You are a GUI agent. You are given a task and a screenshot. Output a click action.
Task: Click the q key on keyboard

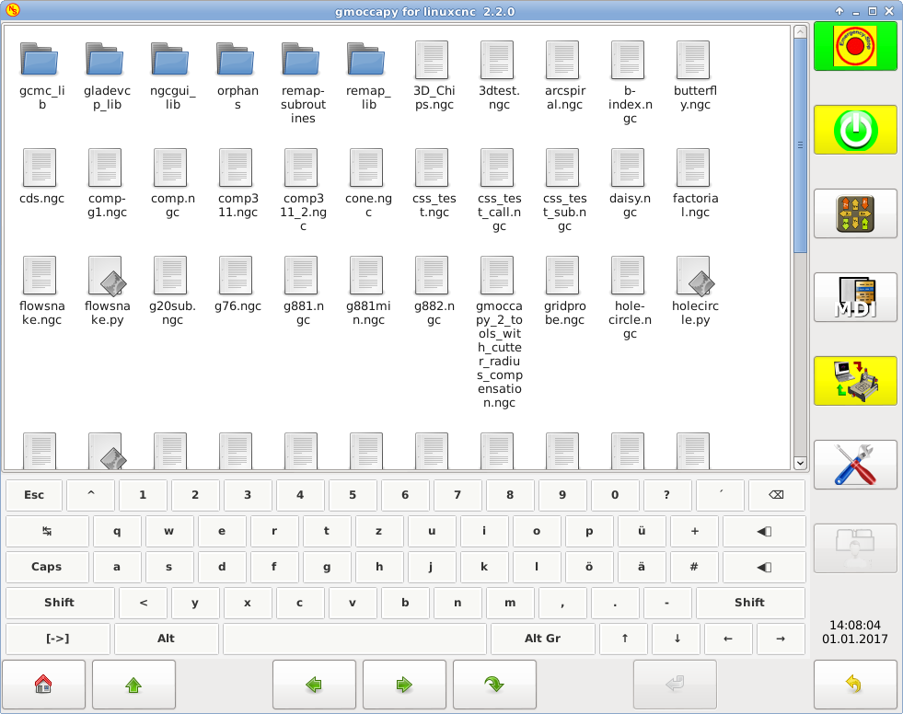(x=117, y=531)
